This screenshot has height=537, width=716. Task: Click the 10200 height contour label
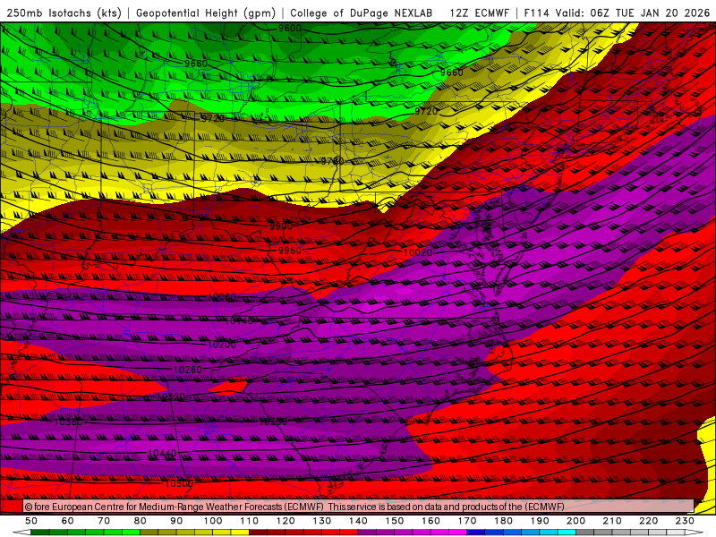222,345
